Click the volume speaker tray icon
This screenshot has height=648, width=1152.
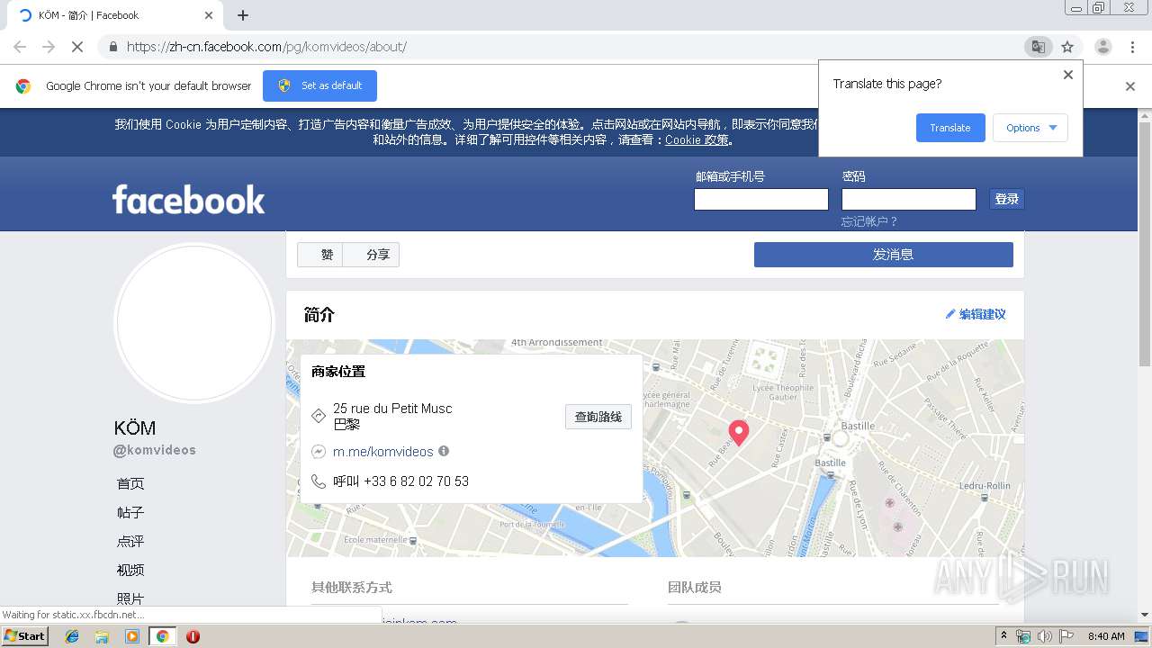pyautogui.click(x=1045, y=636)
